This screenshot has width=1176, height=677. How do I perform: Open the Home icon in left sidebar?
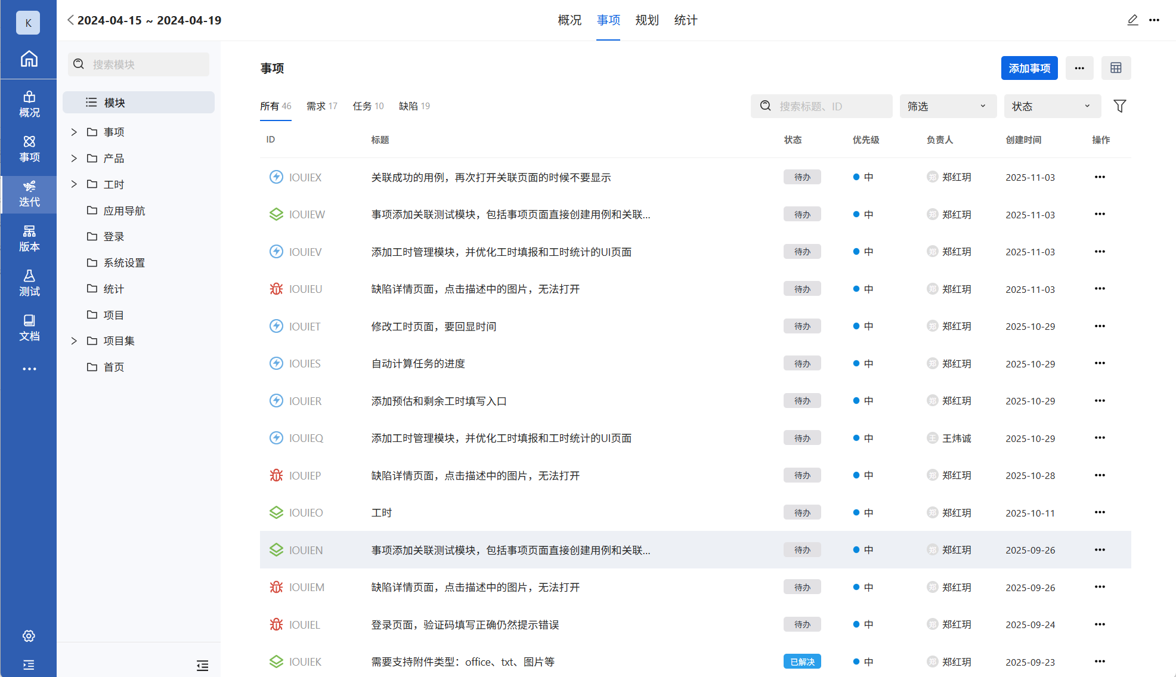pos(29,59)
